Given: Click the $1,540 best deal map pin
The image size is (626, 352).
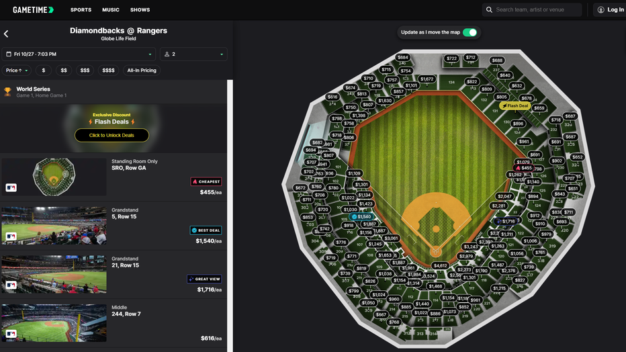Looking at the screenshot, I should 361,217.
